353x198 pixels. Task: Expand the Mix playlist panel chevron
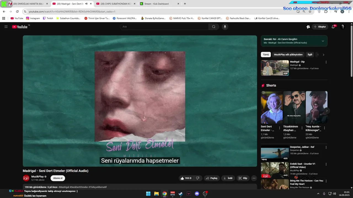tap(323, 41)
